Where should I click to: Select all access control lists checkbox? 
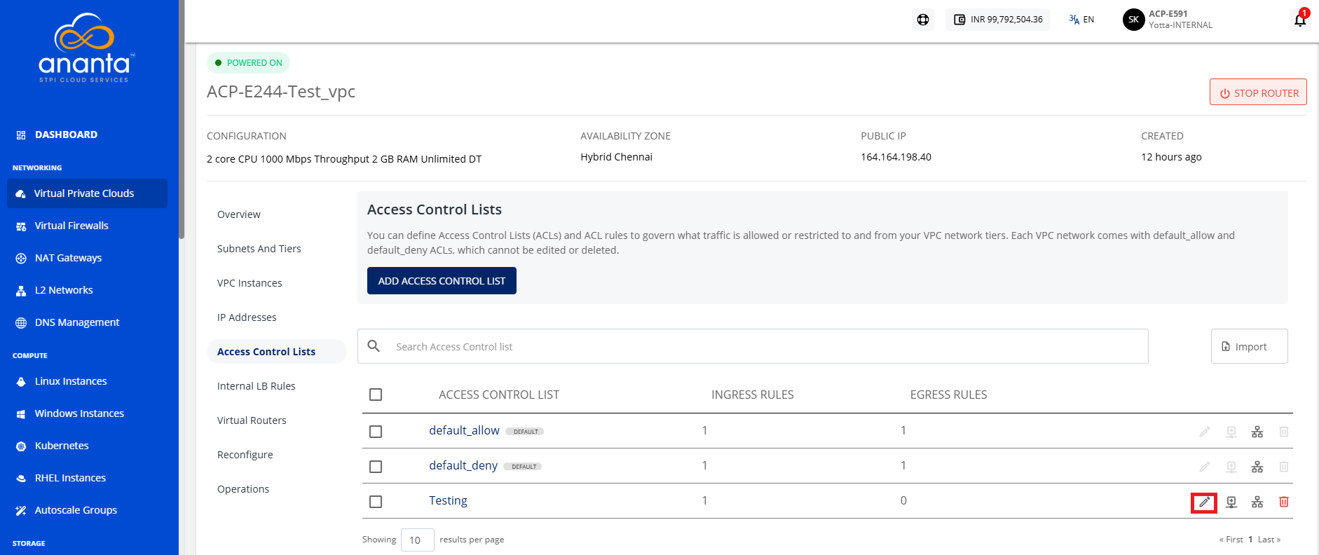click(376, 395)
